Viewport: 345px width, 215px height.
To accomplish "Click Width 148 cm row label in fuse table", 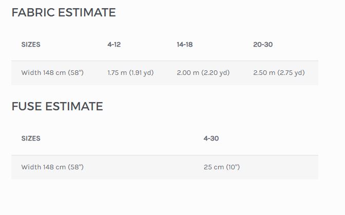I will pos(52,167).
